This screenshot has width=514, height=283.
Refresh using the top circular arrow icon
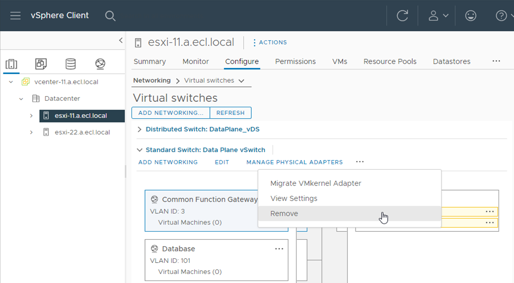pyautogui.click(x=402, y=16)
